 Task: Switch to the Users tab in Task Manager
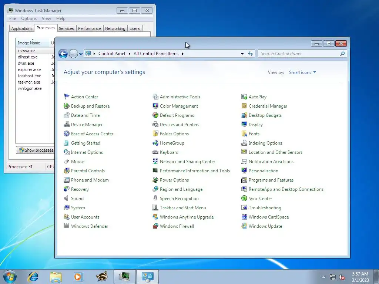(x=135, y=28)
